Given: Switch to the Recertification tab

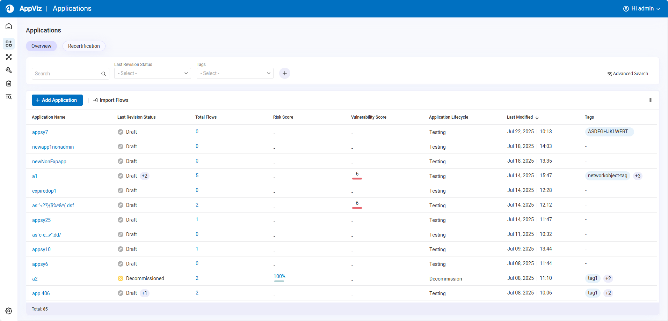Looking at the screenshot, I should pyautogui.click(x=84, y=46).
